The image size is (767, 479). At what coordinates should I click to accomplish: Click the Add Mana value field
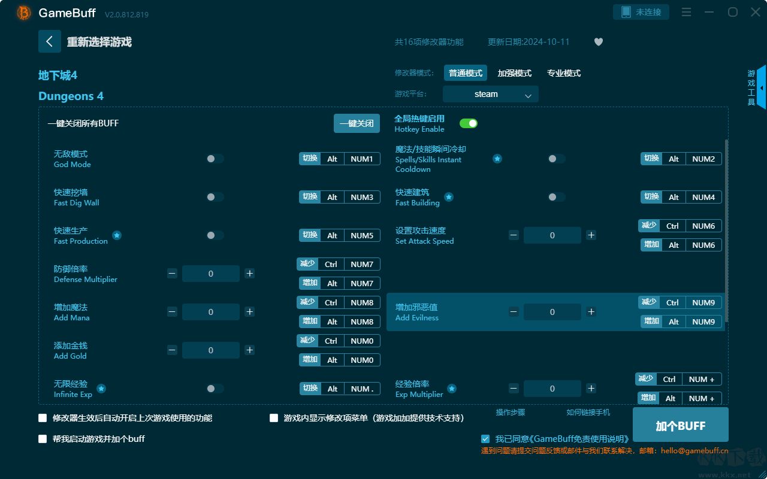pos(211,312)
